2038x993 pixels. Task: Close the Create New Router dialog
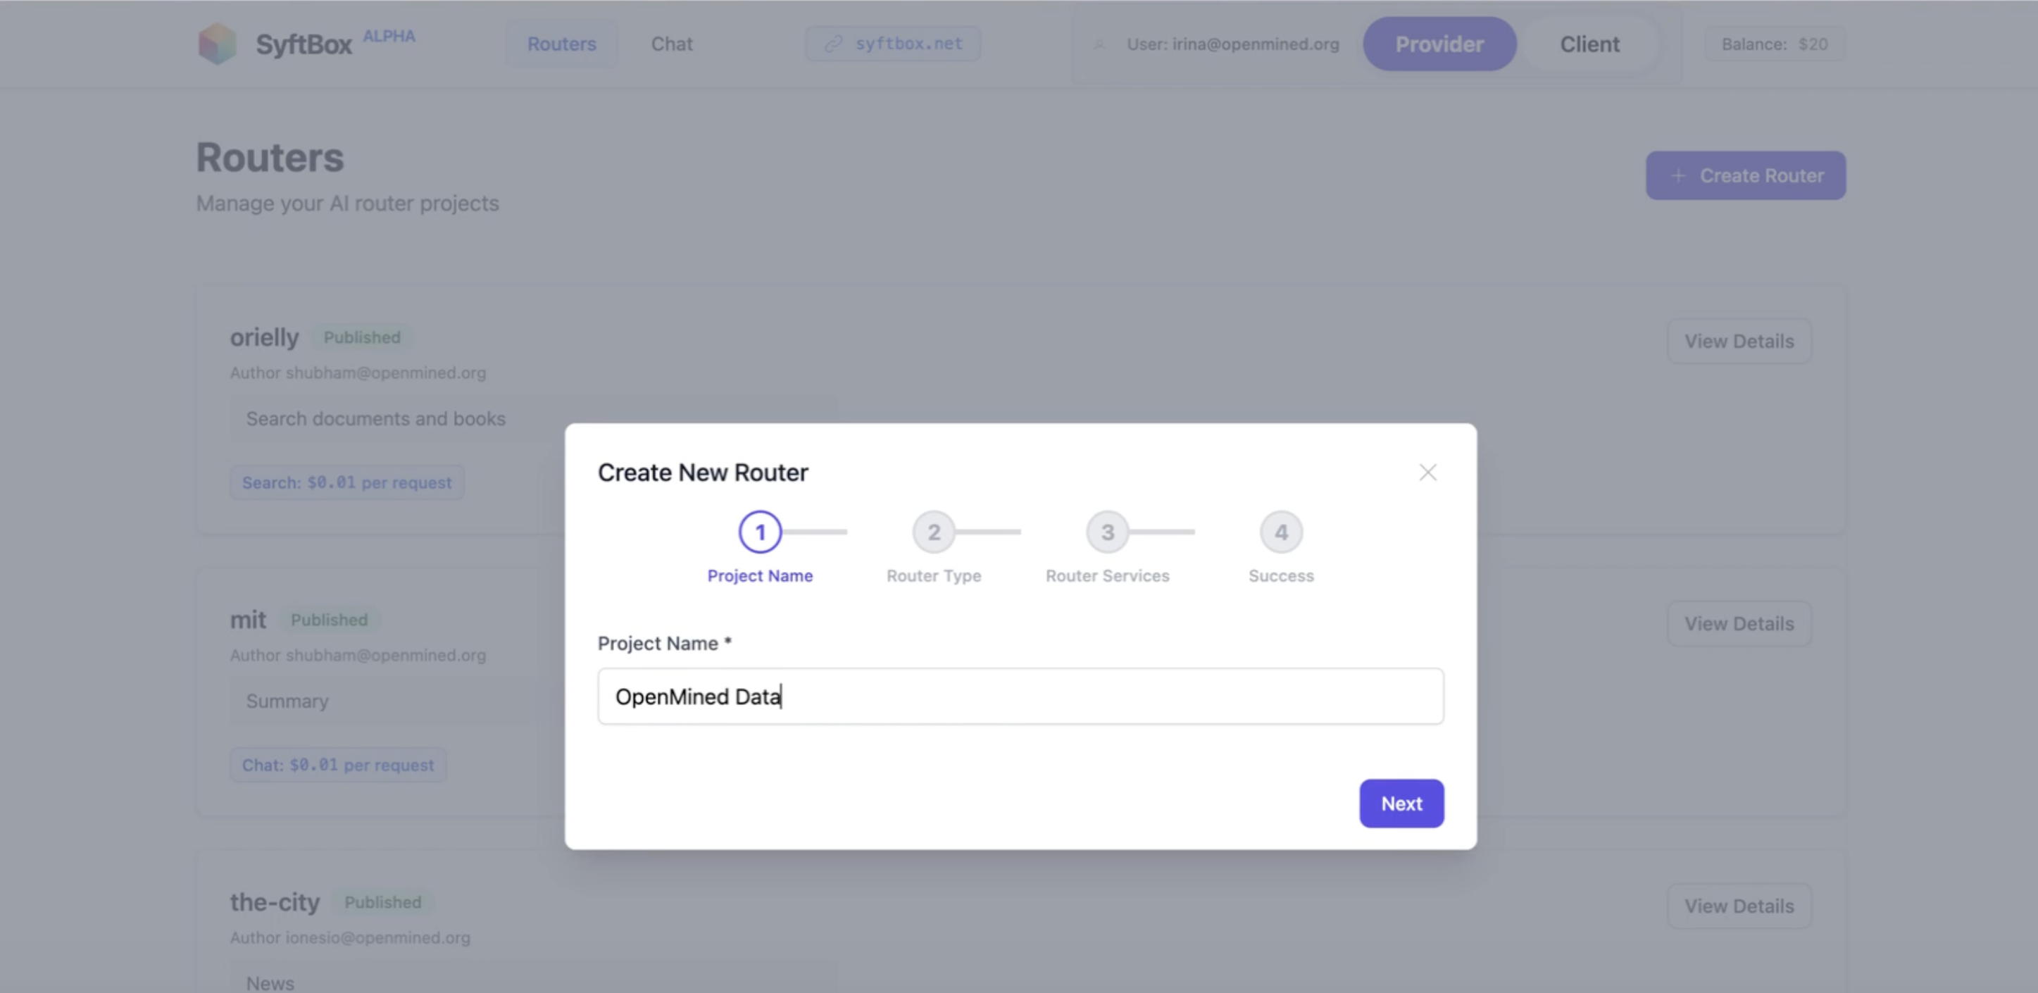pos(1427,473)
